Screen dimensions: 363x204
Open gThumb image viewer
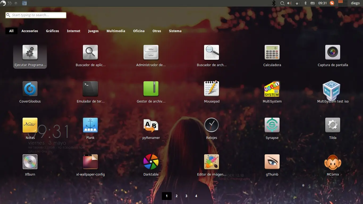point(272,162)
